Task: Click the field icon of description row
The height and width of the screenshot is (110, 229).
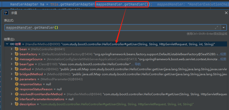Action: coord(17,104)
